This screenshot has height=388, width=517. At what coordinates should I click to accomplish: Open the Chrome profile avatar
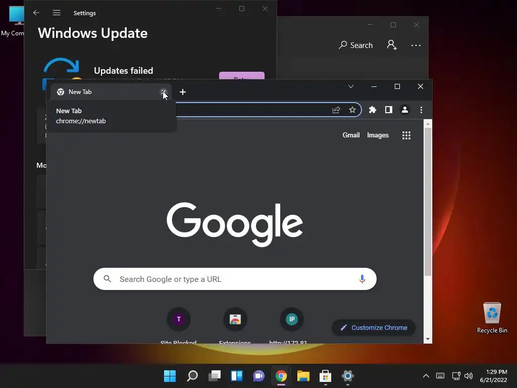(x=405, y=110)
